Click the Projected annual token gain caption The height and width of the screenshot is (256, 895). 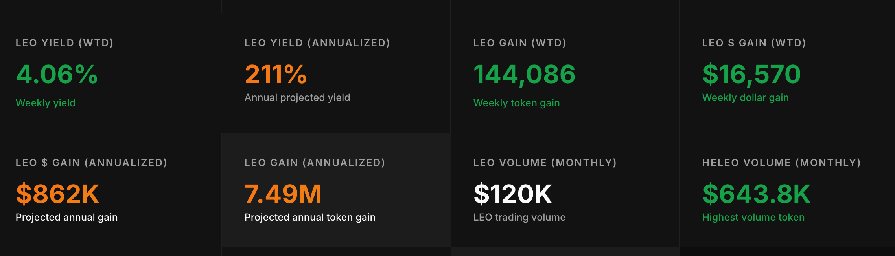click(310, 217)
